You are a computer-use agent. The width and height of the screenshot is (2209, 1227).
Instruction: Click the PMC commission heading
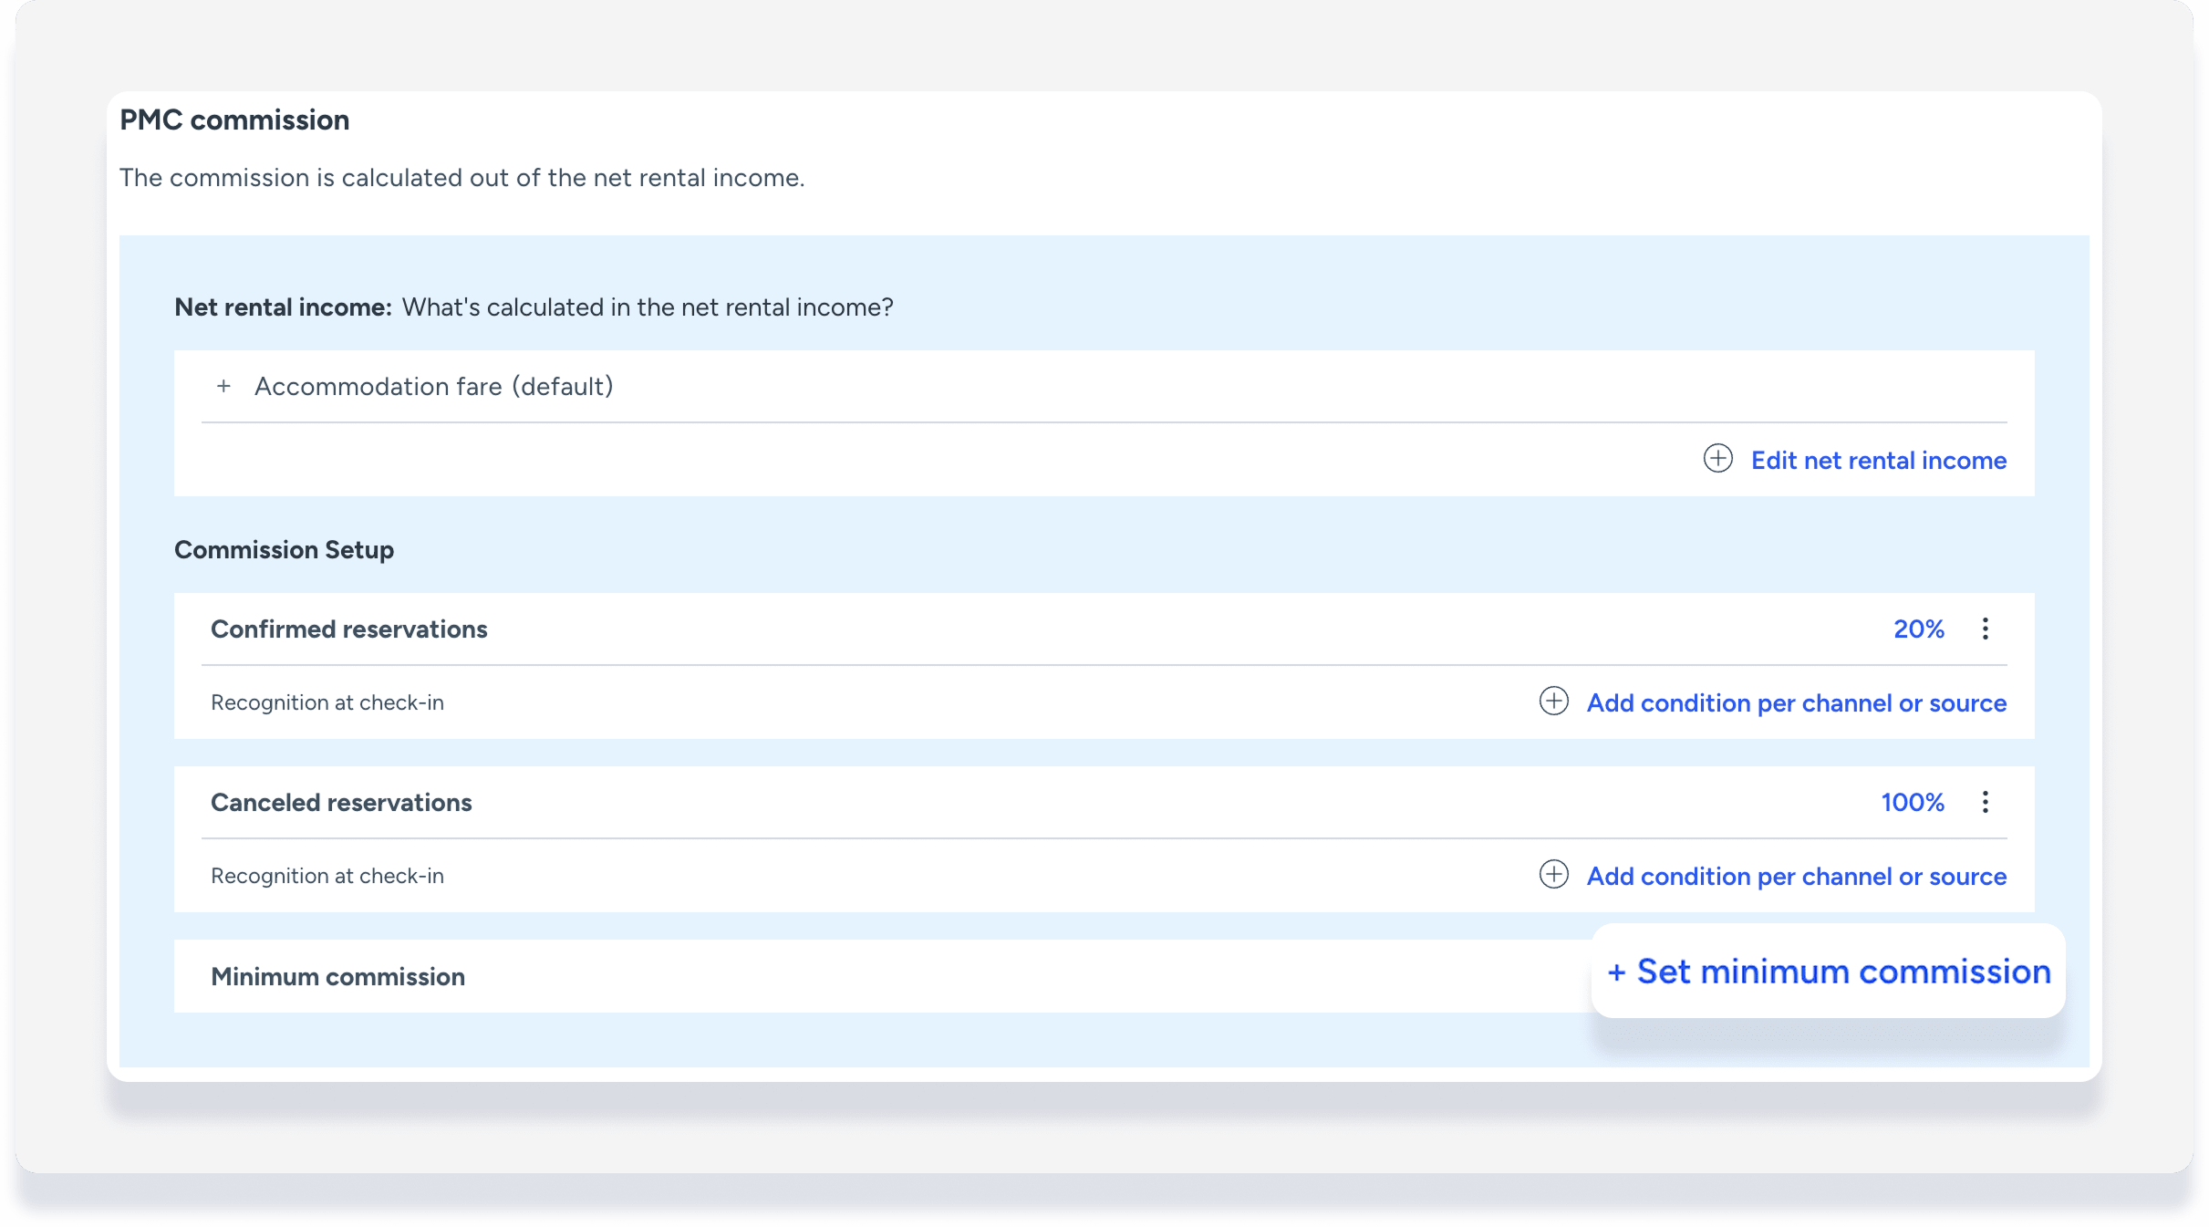point(234,120)
